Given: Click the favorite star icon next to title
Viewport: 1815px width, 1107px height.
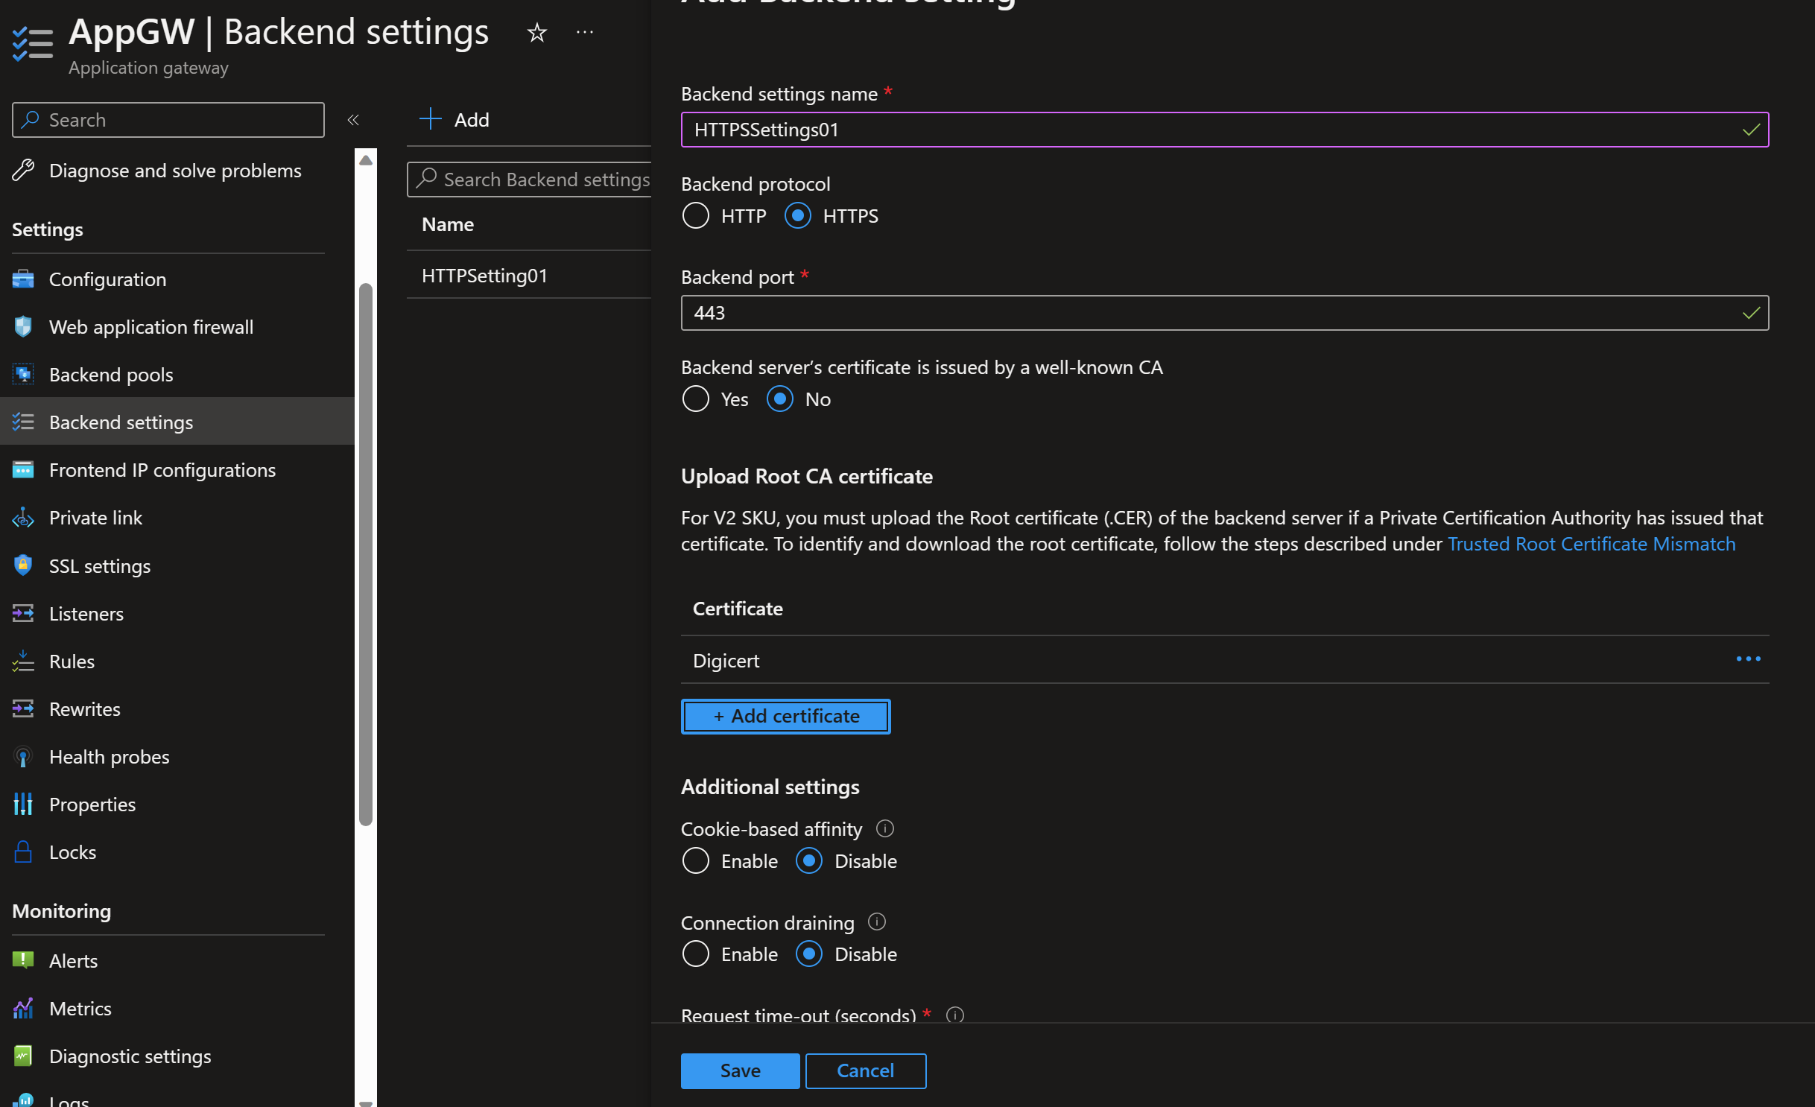Looking at the screenshot, I should tap(536, 33).
